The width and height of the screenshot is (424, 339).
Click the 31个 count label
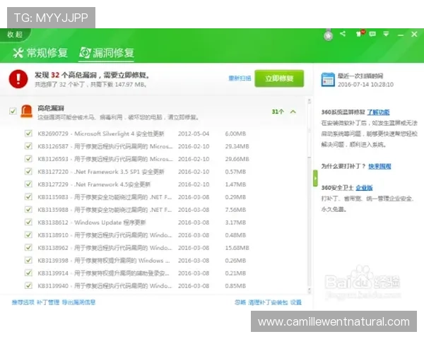(278, 112)
